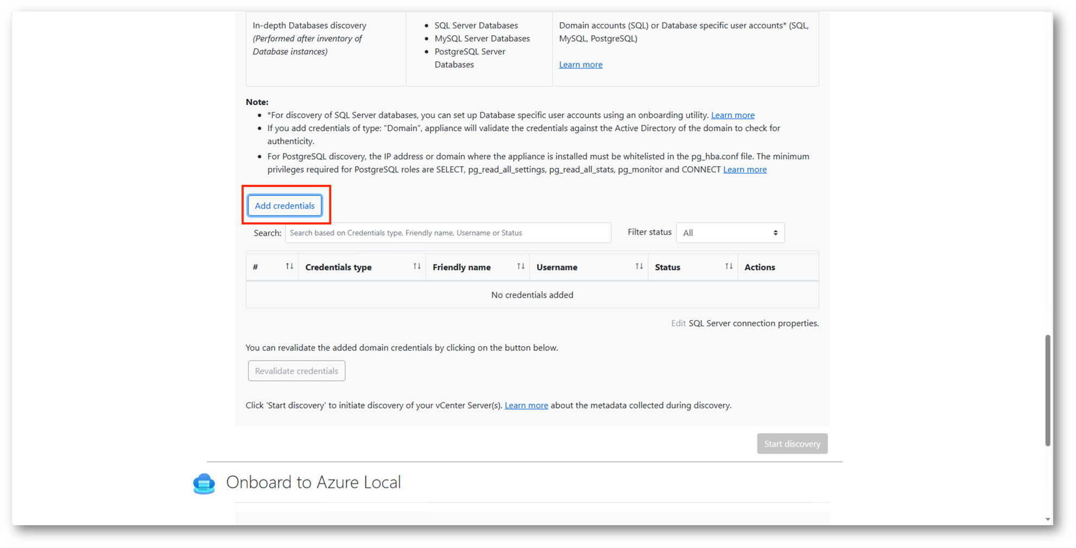Click the Onboard to Azure Local icon
The height and width of the screenshot is (548, 1076).
204,483
